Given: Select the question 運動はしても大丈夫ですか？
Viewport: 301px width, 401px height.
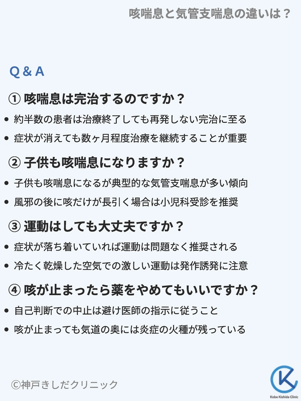Looking at the screenshot, I should 104,227.
